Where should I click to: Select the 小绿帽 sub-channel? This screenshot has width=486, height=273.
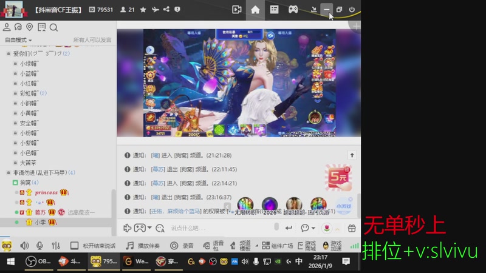[29, 64]
